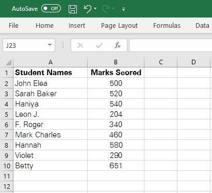Open Customize Quick Access Toolbar dropdown
The width and height of the screenshot is (212, 193).
pos(123,9)
